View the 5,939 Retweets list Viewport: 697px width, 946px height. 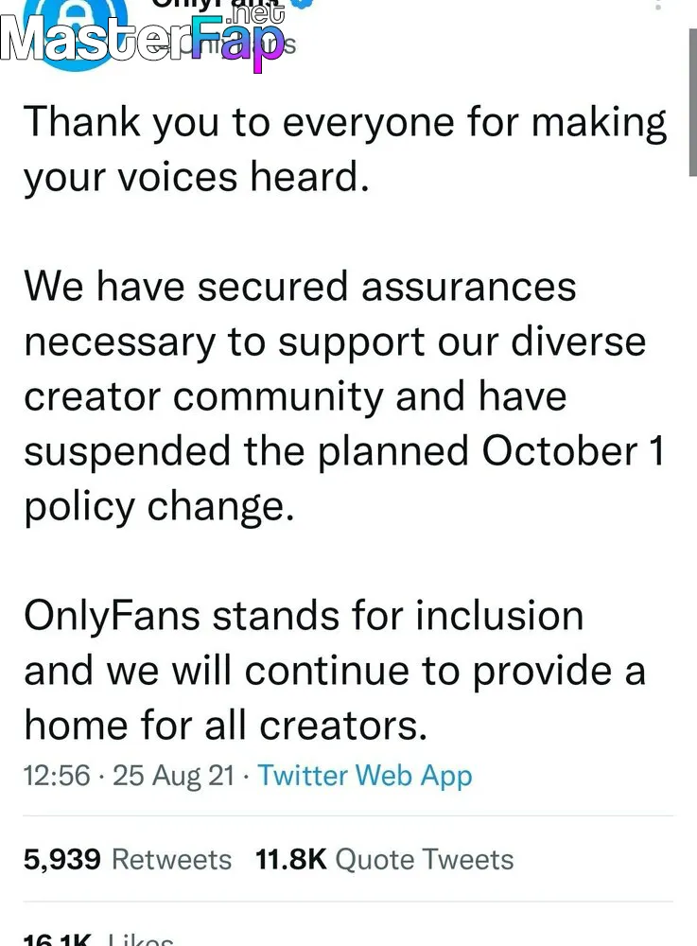click(x=128, y=859)
